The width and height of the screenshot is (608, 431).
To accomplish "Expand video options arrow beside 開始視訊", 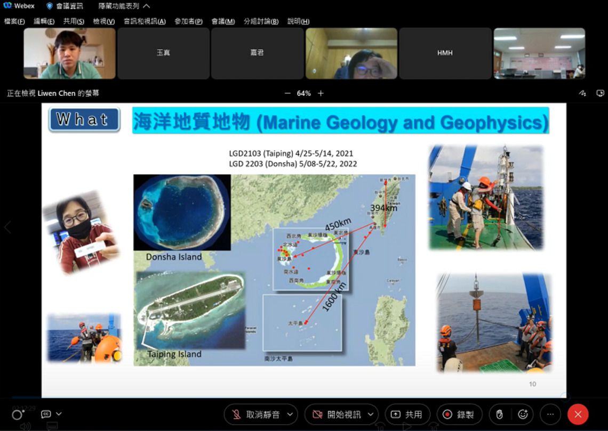I will pyautogui.click(x=371, y=414).
